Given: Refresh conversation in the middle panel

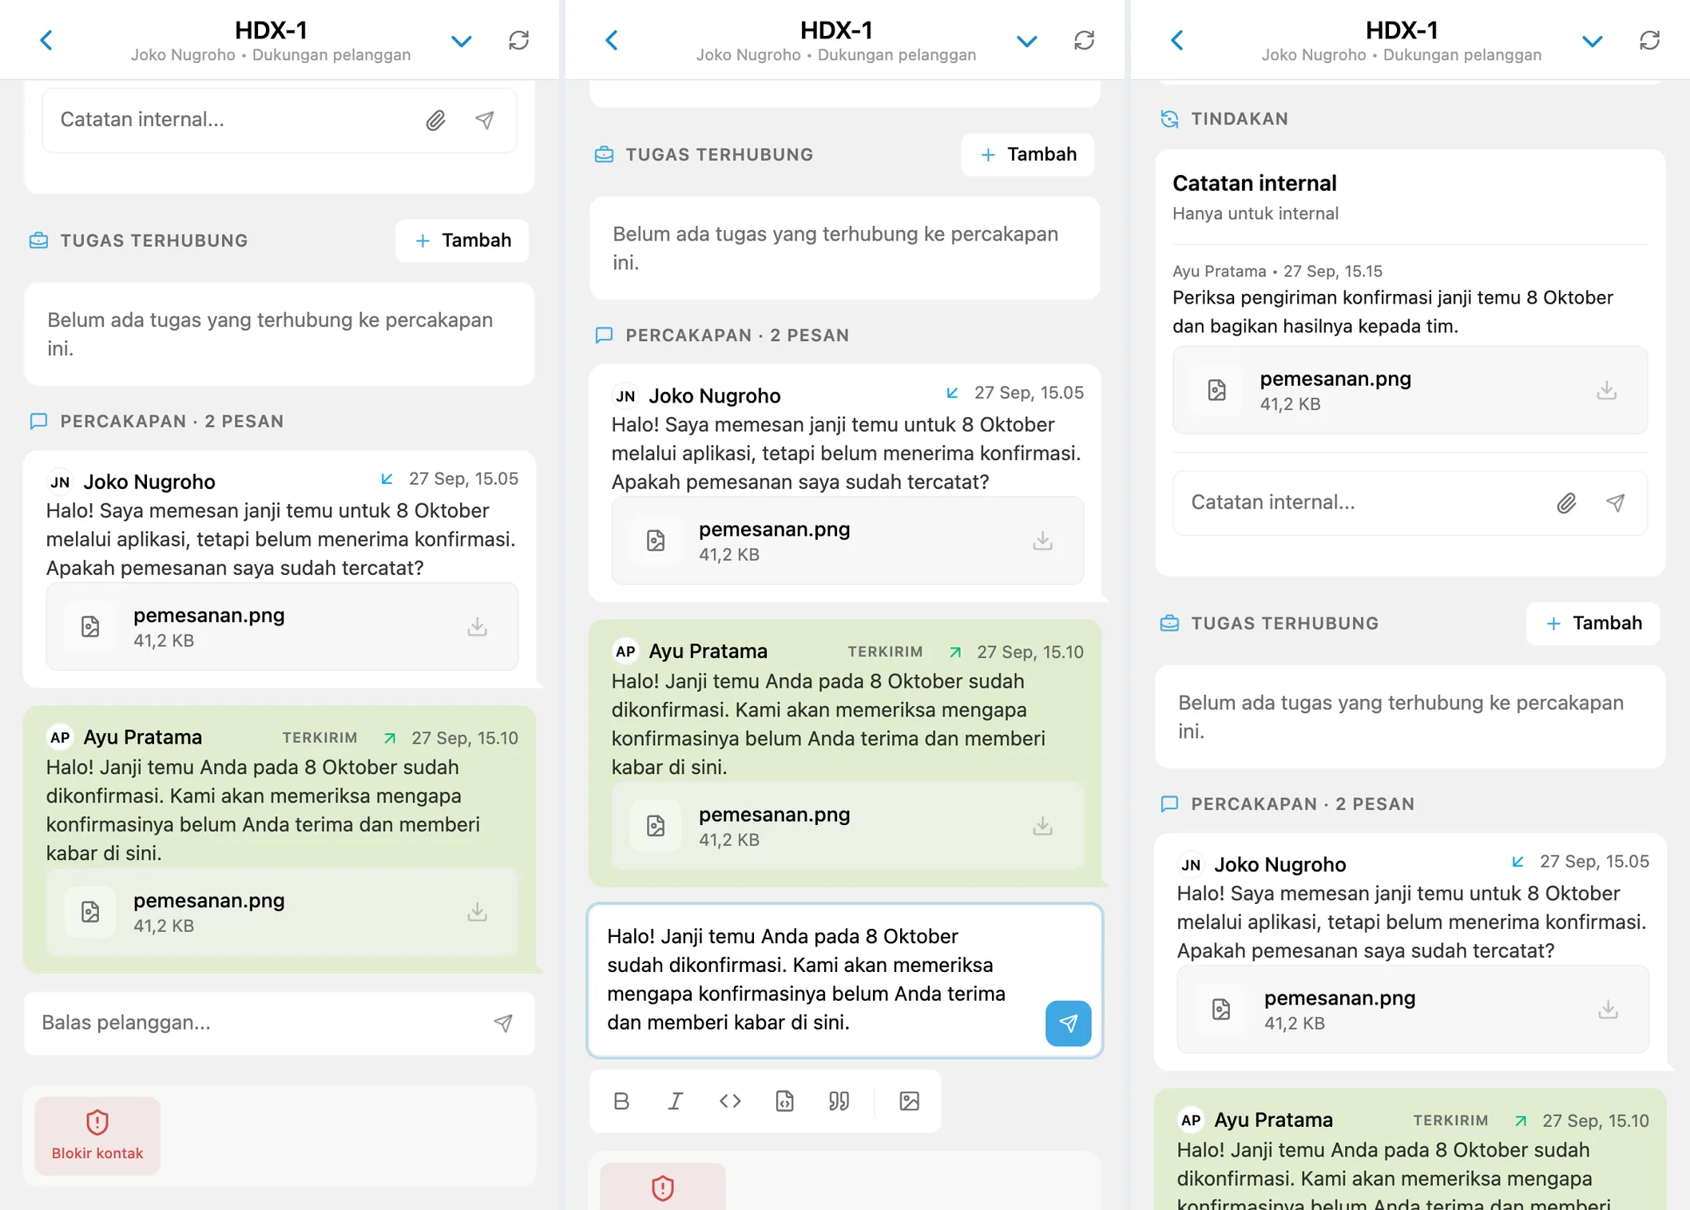Looking at the screenshot, I should point(1085,40).
